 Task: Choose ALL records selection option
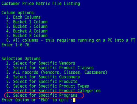pos(57,72)
